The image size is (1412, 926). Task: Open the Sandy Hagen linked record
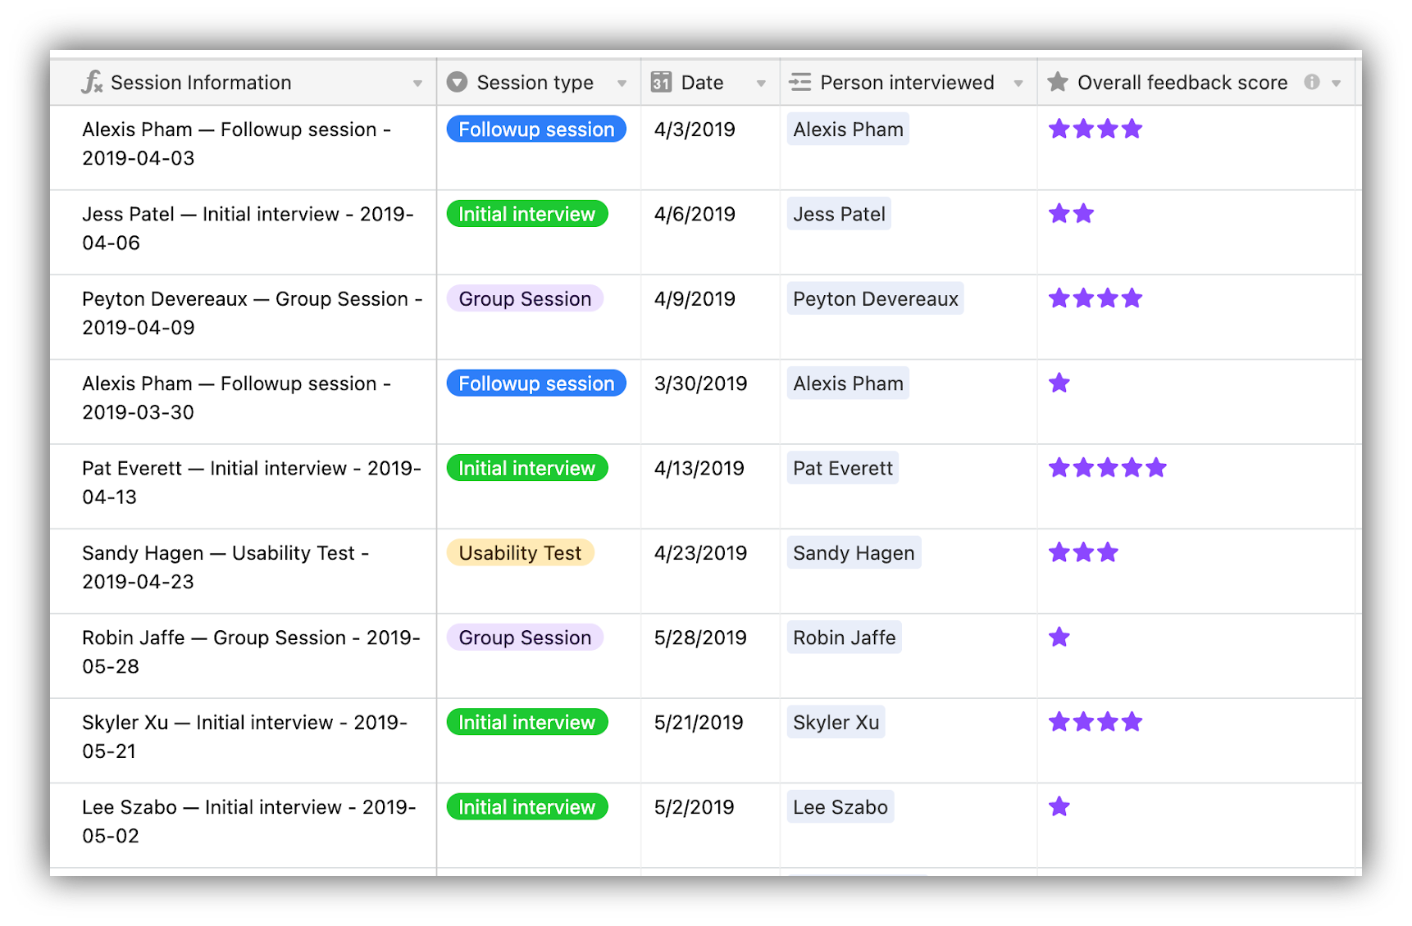click(854, 553)
